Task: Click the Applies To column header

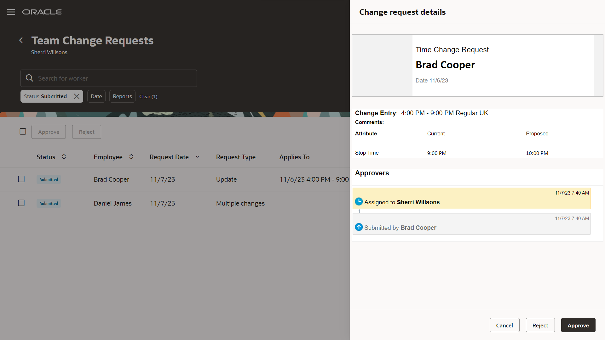Action: pos(294,157)
